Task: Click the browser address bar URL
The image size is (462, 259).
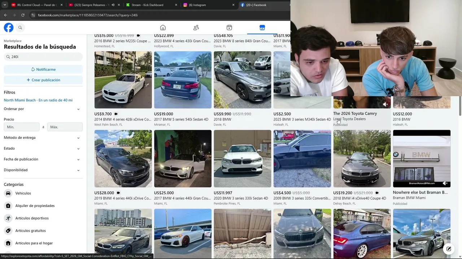Action: click(88, 15)
